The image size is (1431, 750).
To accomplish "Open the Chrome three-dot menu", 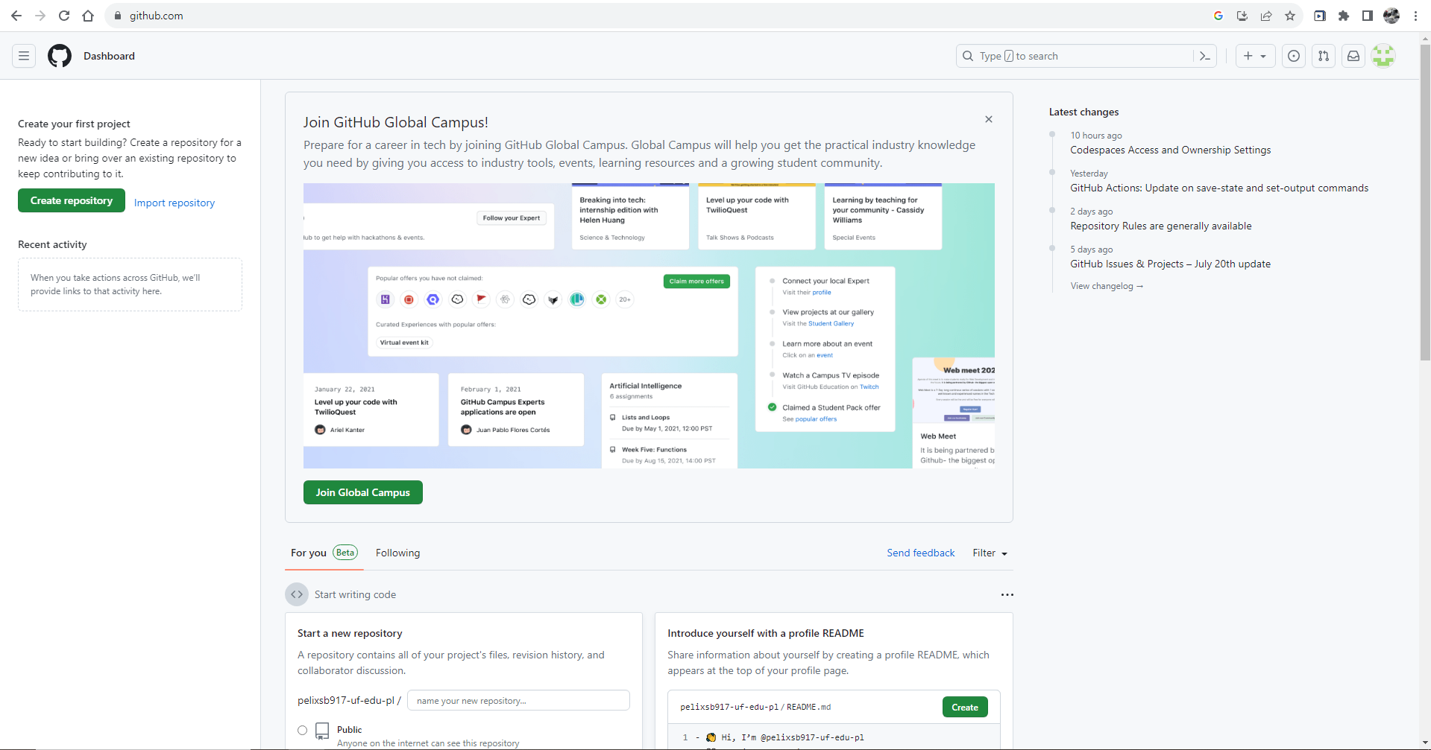I will click(1415, 16).
